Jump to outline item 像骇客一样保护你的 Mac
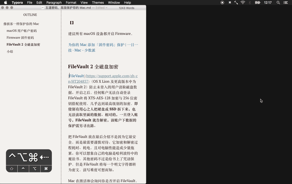The width and height of the screenshot is (292, 184). pos(21,24)
